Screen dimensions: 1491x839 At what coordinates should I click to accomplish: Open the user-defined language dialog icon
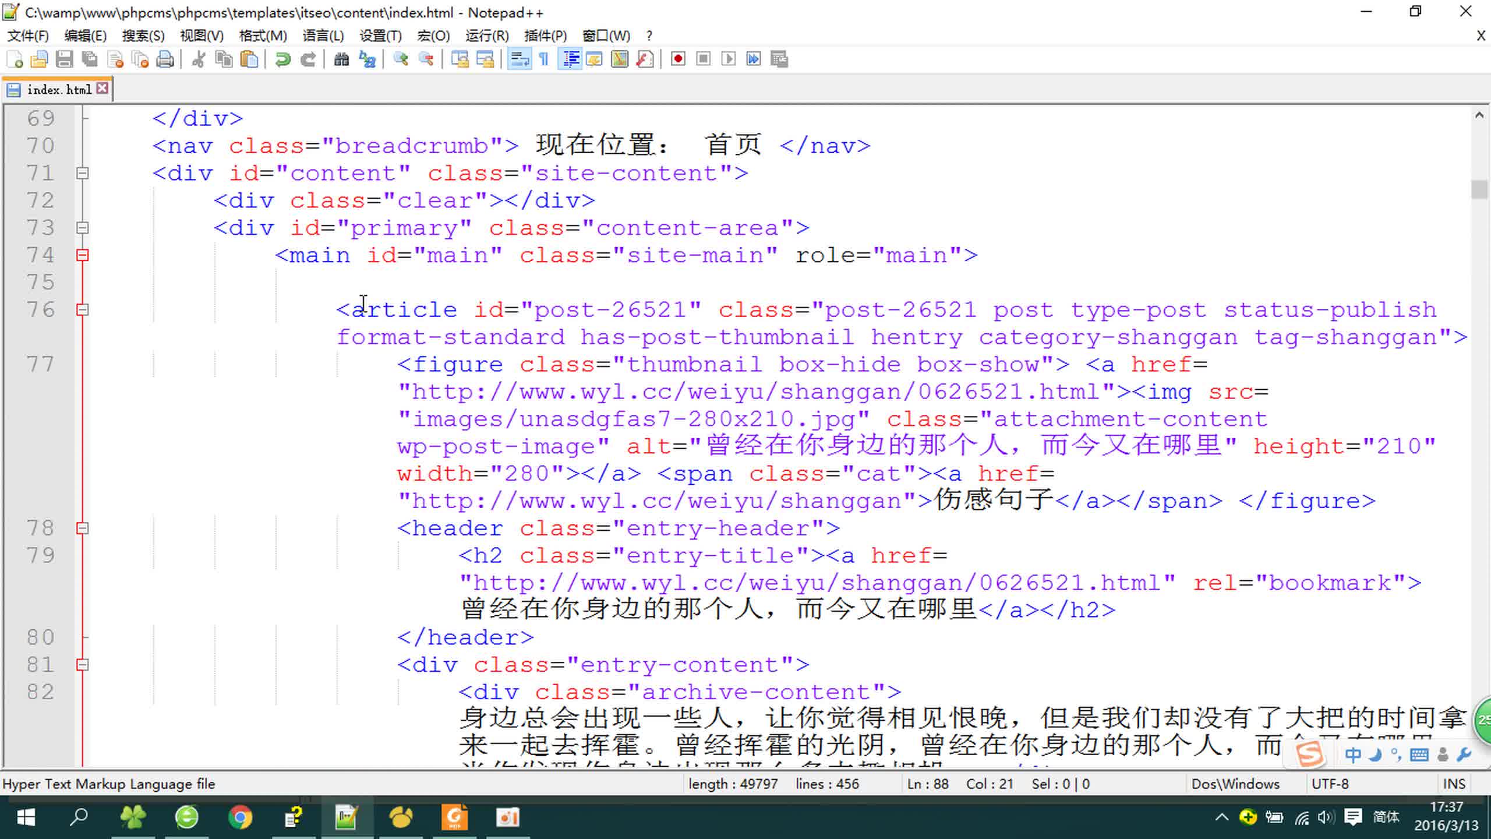pyautogui.click(x=595, y=59)
